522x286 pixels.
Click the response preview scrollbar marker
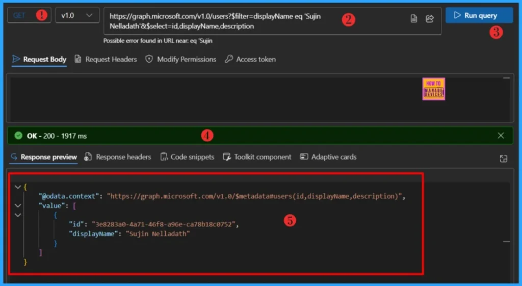click(x=506, y=241)
